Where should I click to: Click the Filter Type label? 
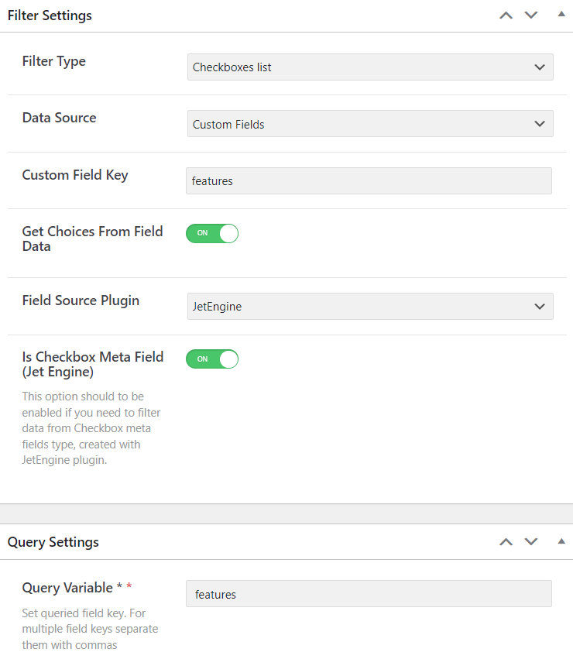click(54, 61)
